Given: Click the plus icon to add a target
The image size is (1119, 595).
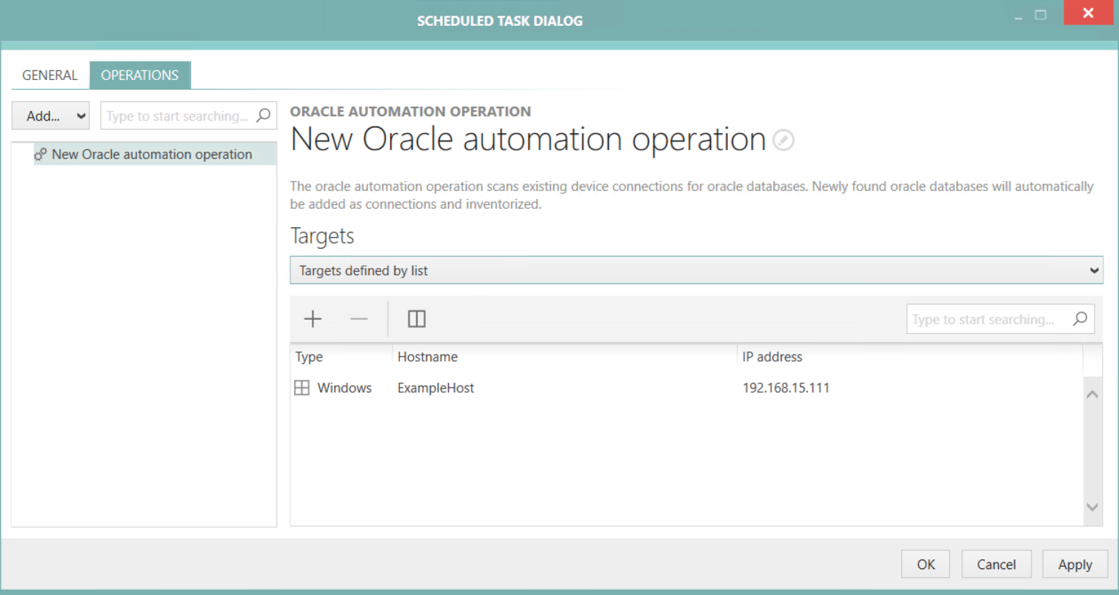Looking at the screenshot, I should 312,318.
